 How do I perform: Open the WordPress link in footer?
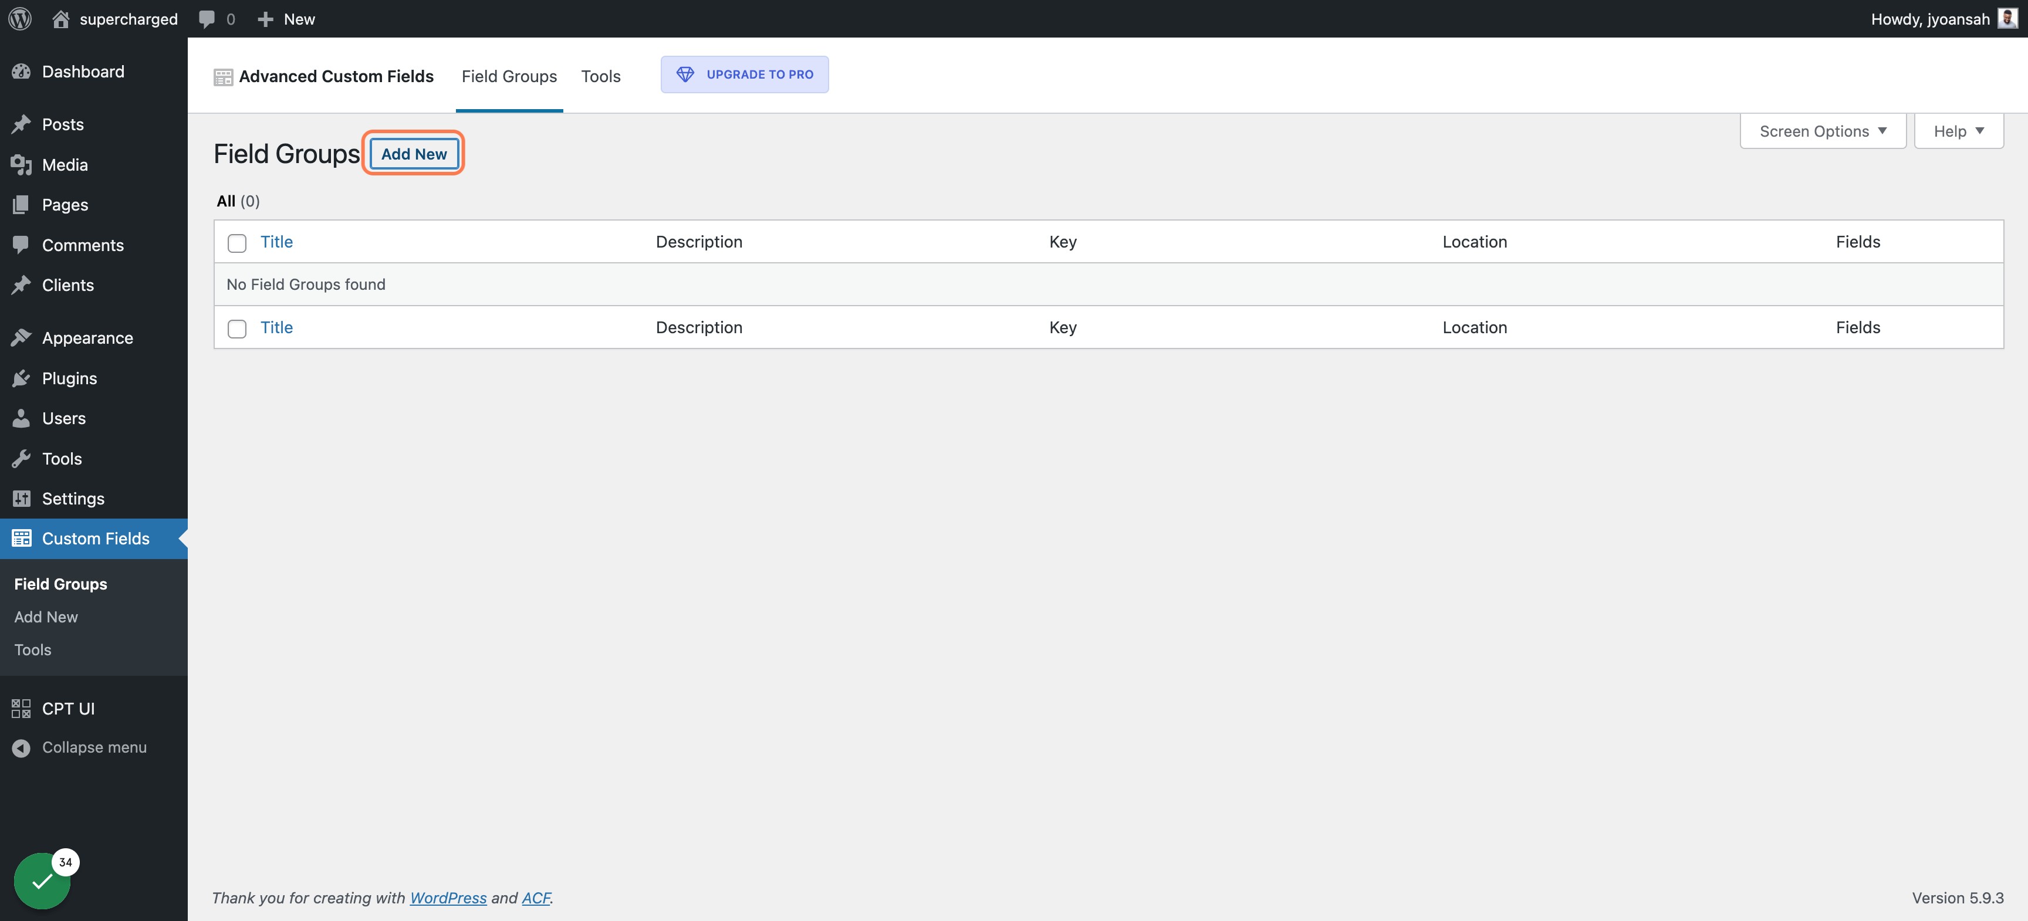[x=448, y=898]
